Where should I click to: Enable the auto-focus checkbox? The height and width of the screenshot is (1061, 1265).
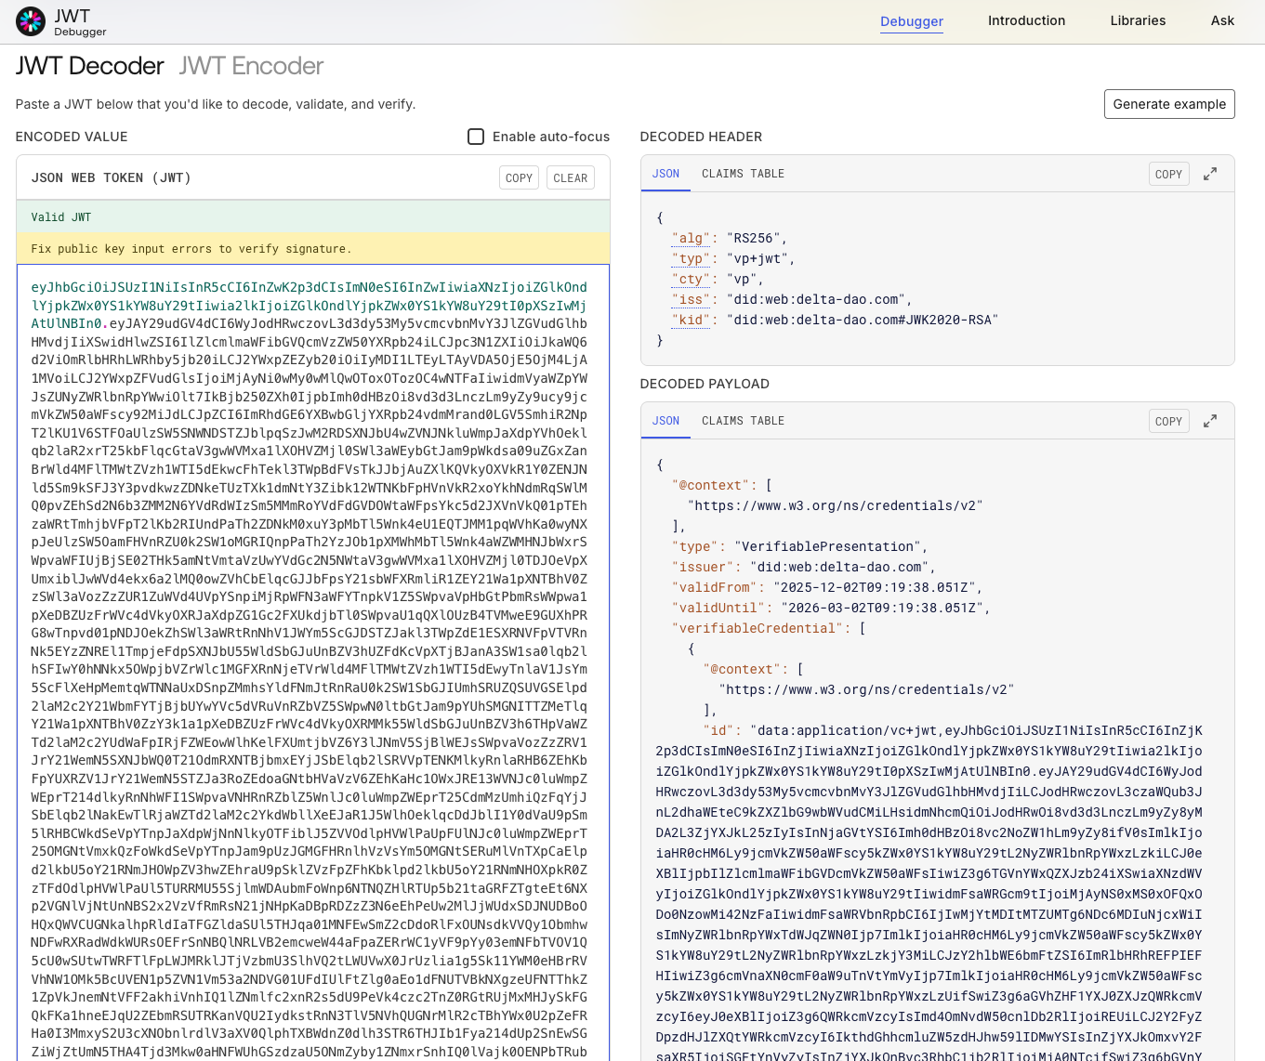(476, 137)
